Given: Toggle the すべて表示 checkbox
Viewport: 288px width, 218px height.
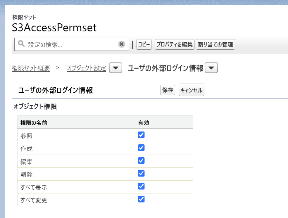Looking at the screenshot, I should click(141, 186).
